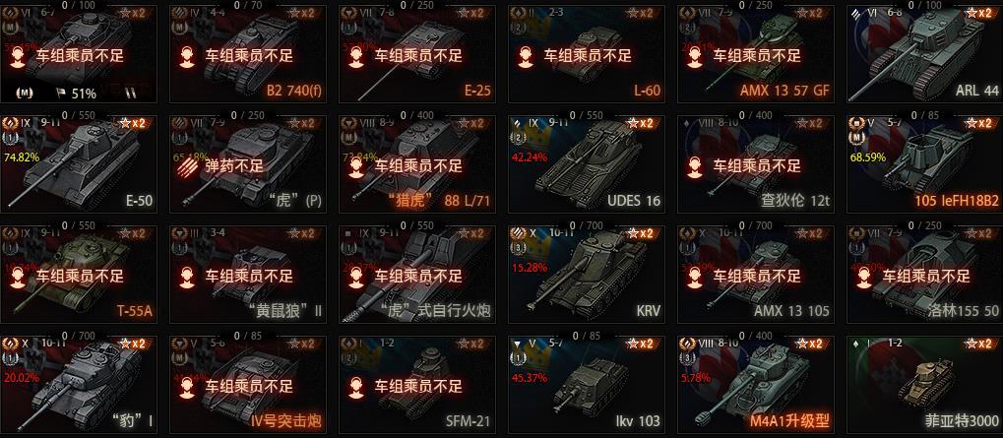Choose the UDES 16 tank destroyer

tap(587, 163)
